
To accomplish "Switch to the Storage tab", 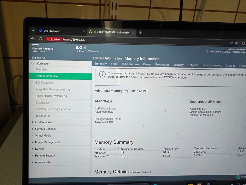I will (231, 66).
